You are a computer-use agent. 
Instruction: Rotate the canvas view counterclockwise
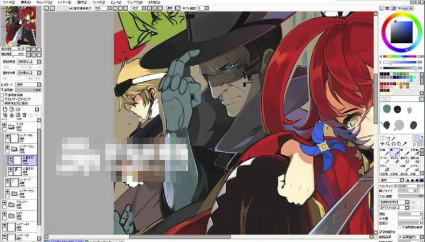(149, 9)
